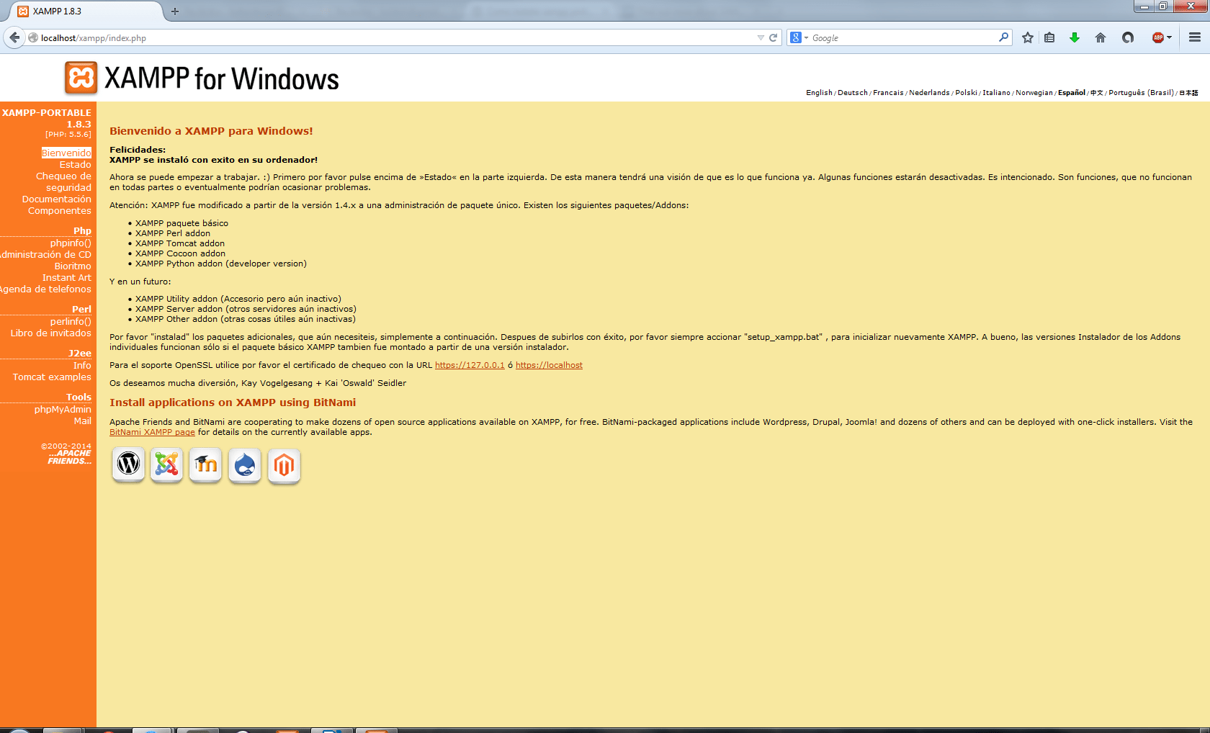
Task: Switch page language to Japanese 日本語
Action: point(1189,92)
